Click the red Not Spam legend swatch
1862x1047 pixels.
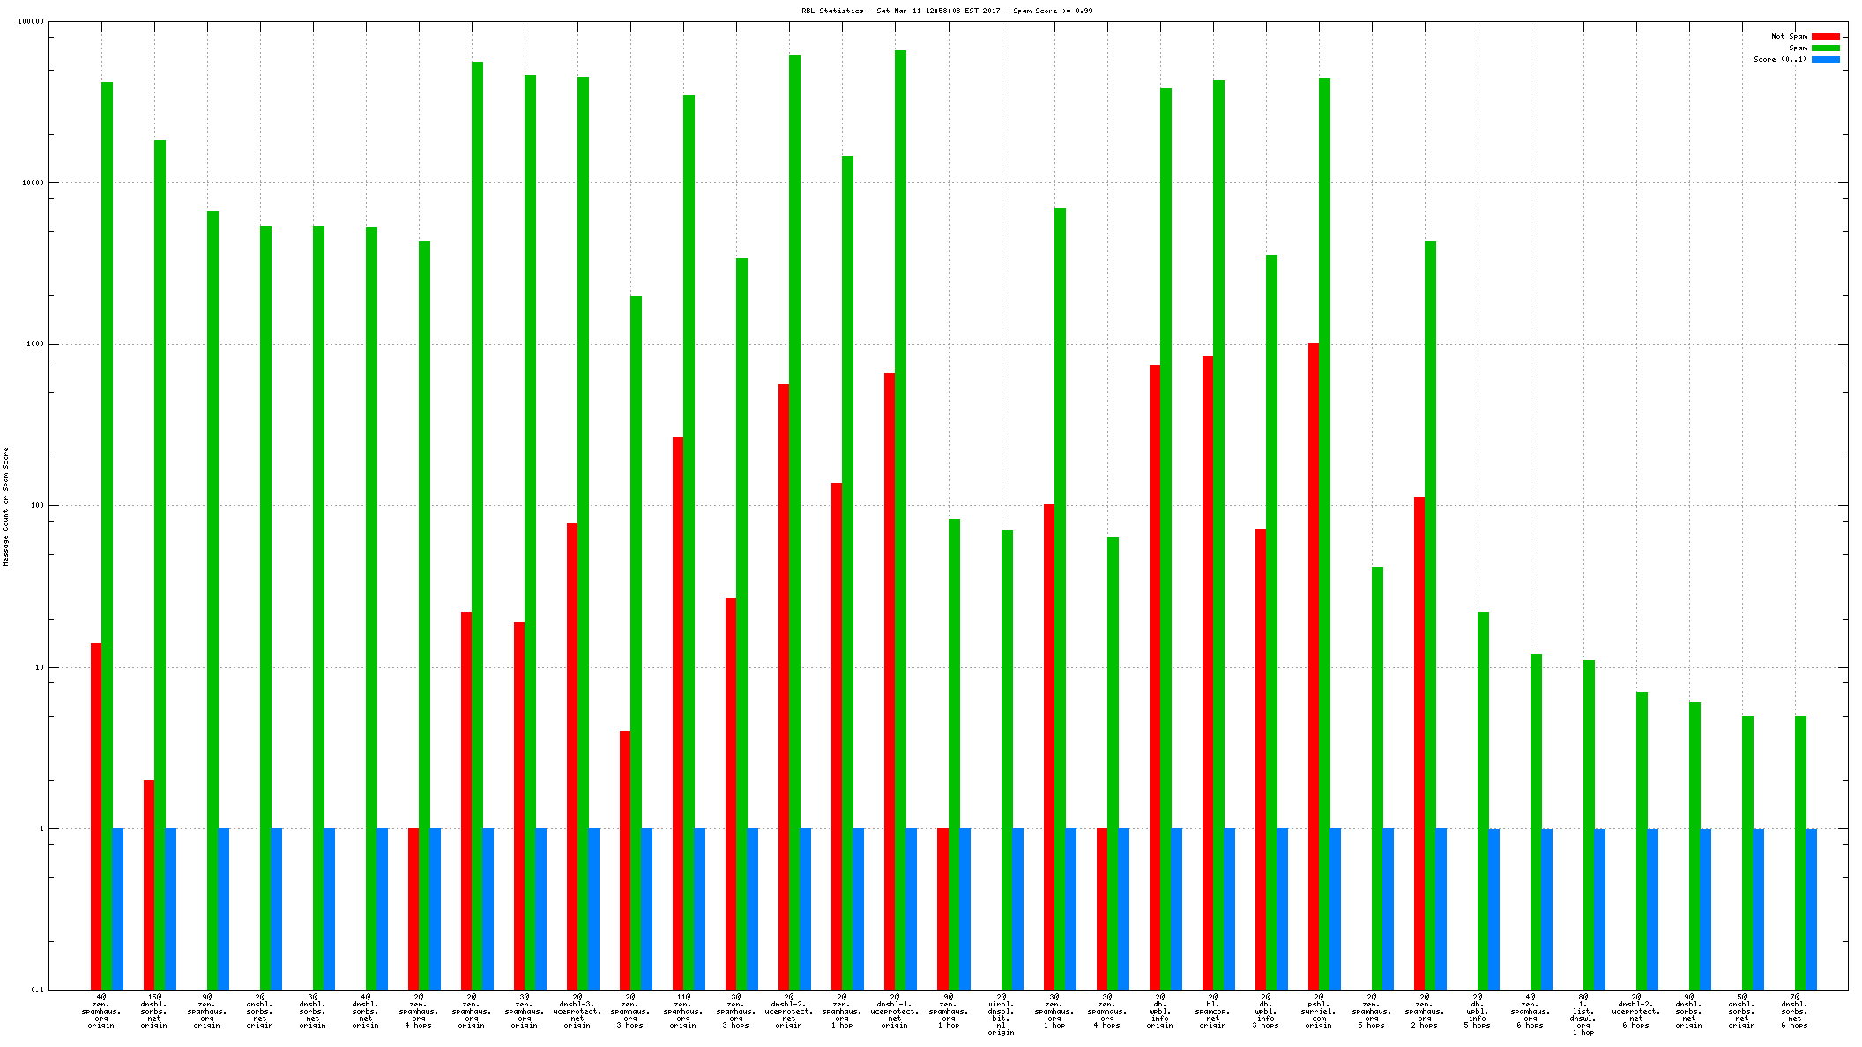[x=1826, y=36]
